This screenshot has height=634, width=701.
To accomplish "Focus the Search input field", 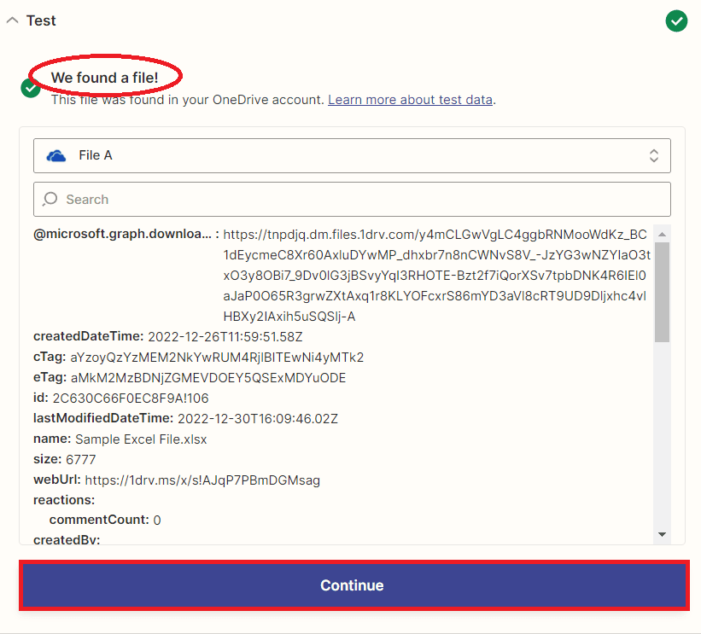I will click(359, 199).
